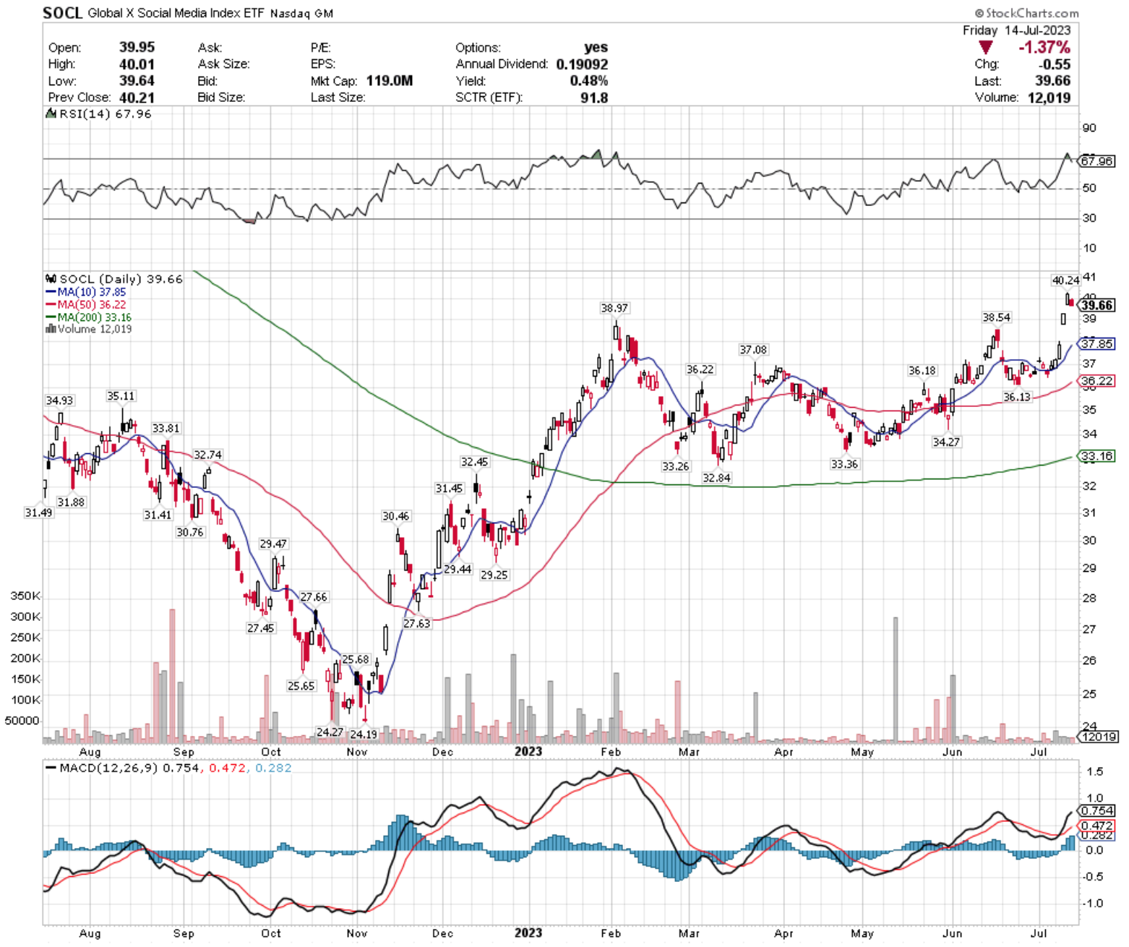Viewport: 1129px width, 947px height.
Task: Click the 38.97 February peak label
Action: pyautogui.click(x=614, y=308)
